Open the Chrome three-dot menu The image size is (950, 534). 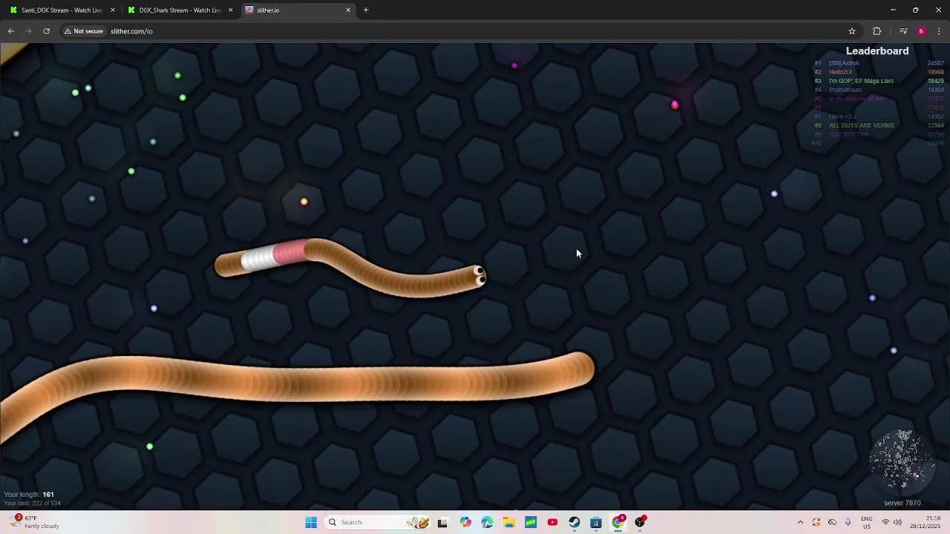pos(939,31)
